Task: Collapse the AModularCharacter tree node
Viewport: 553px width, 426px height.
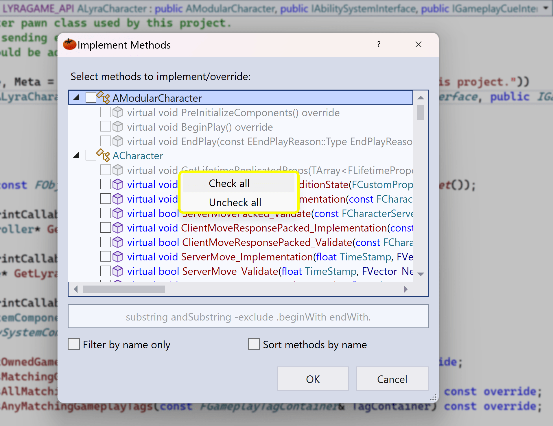Action: point(76,98)
